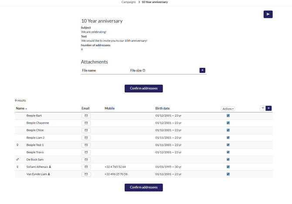This screenshot has height=204, width=292.
Task: Open the file size help icon
Action: (144, 71)
